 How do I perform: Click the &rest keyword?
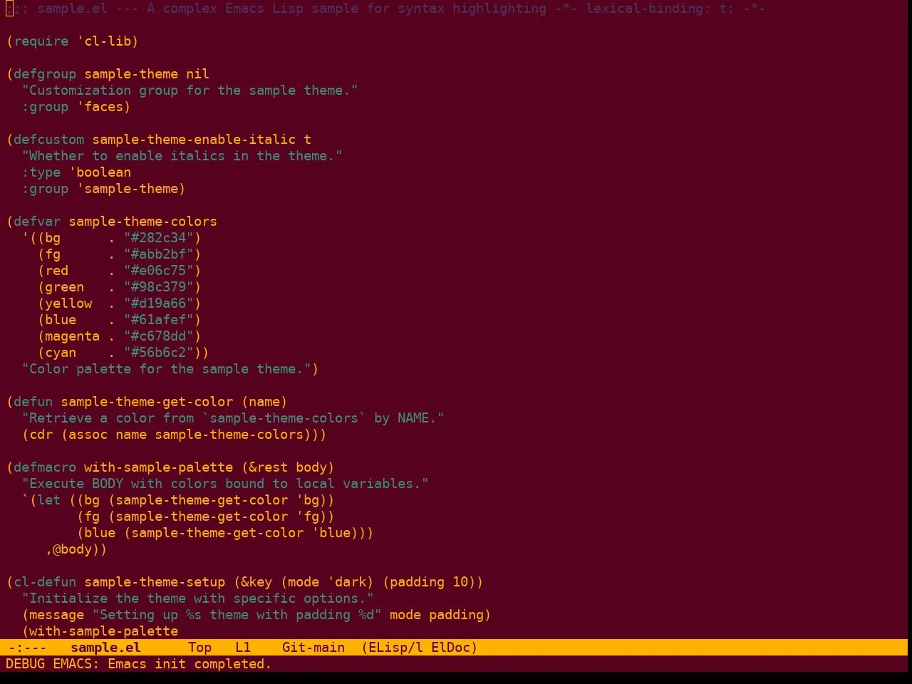coord(269,467)
